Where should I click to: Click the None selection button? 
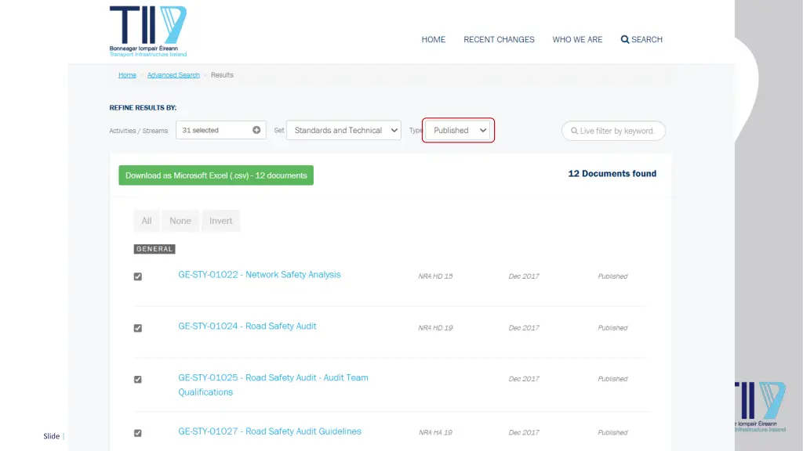click(x=180, y=221)
